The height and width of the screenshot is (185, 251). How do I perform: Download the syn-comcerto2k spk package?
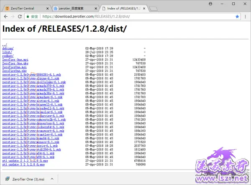click(x=34, y=120)
